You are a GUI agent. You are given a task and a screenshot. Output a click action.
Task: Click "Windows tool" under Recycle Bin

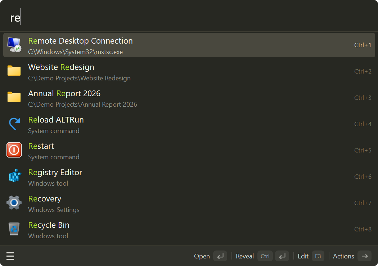[x=48, y=236]
